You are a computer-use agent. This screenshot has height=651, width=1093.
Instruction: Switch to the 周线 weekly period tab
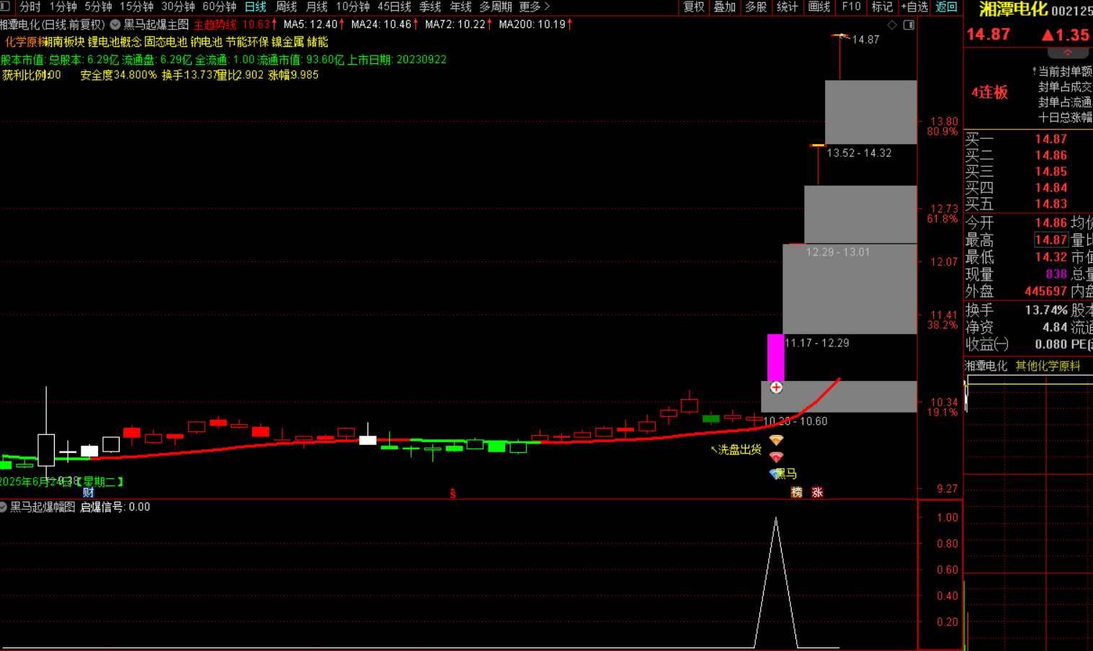(x=286, y=7)
